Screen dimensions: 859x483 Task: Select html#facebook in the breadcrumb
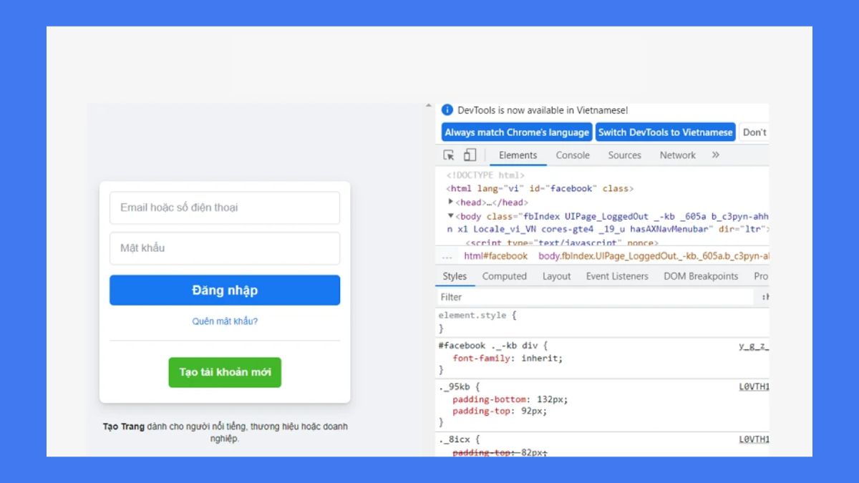point(495,256)
